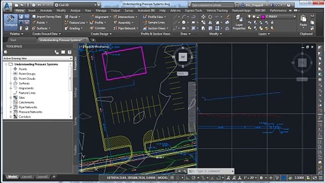Select Points in Toolspace tree
Viewport: 325px width, 183px height.
23,69
